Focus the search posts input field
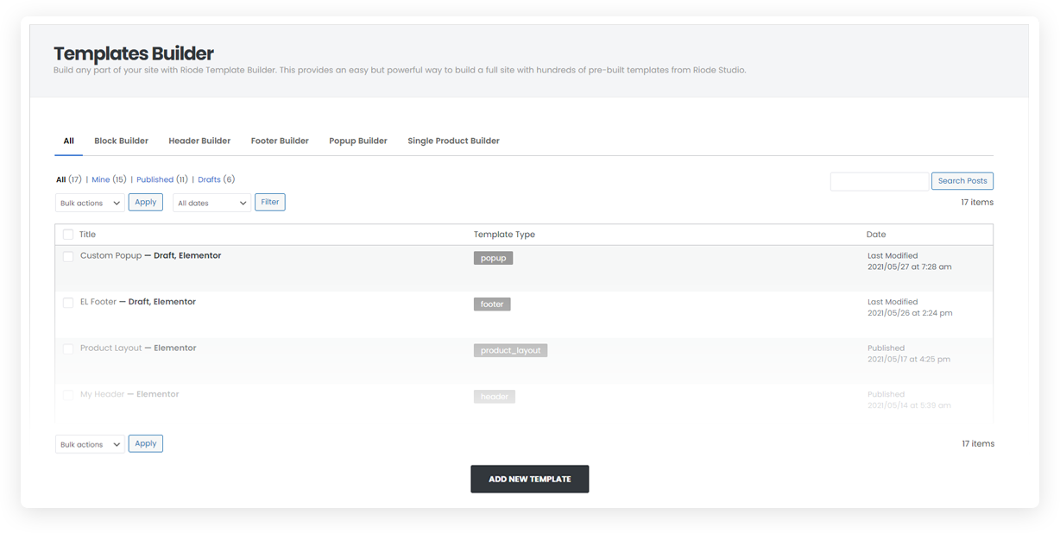The image size is (1060, 533). [880, 181]
